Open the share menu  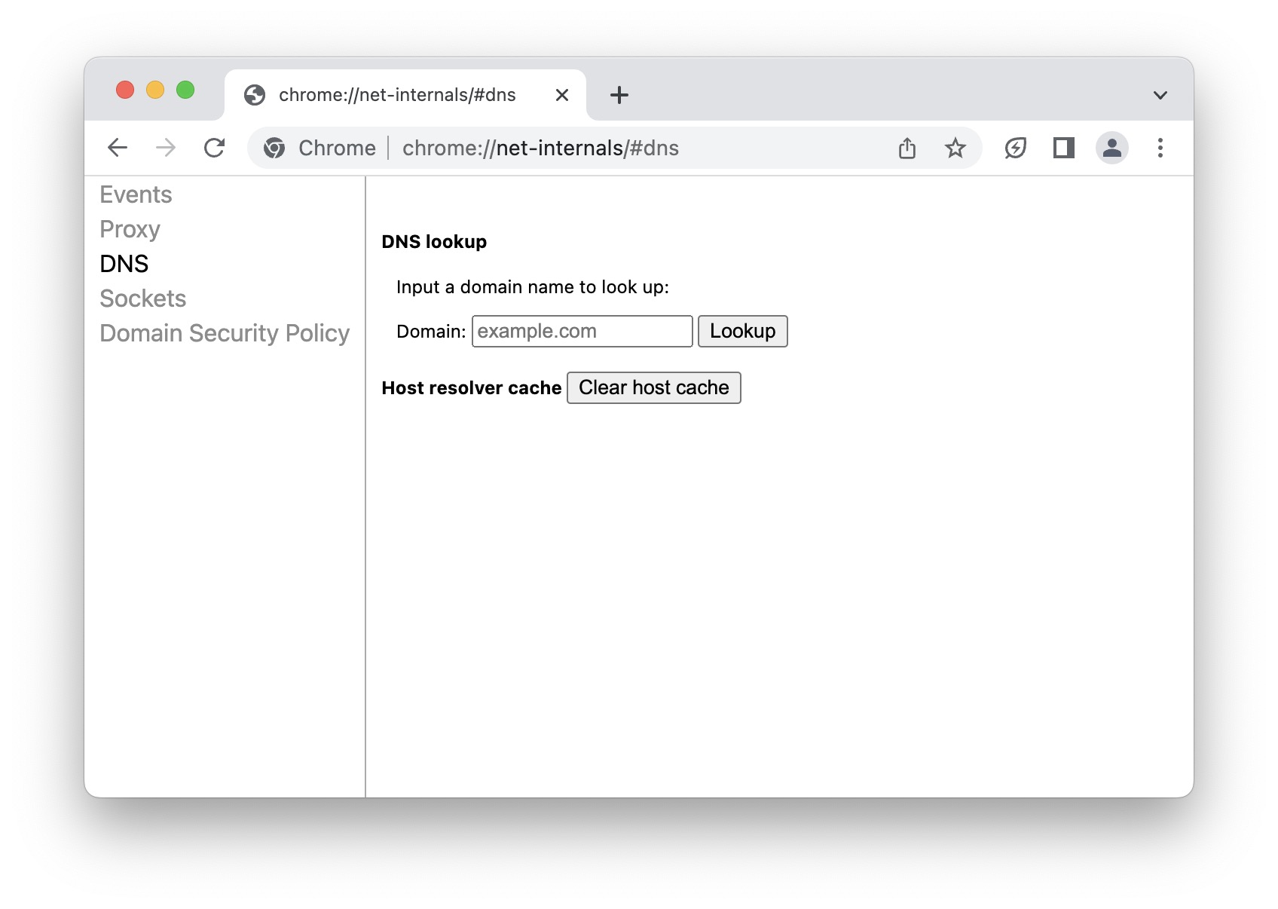coord(907,148)
